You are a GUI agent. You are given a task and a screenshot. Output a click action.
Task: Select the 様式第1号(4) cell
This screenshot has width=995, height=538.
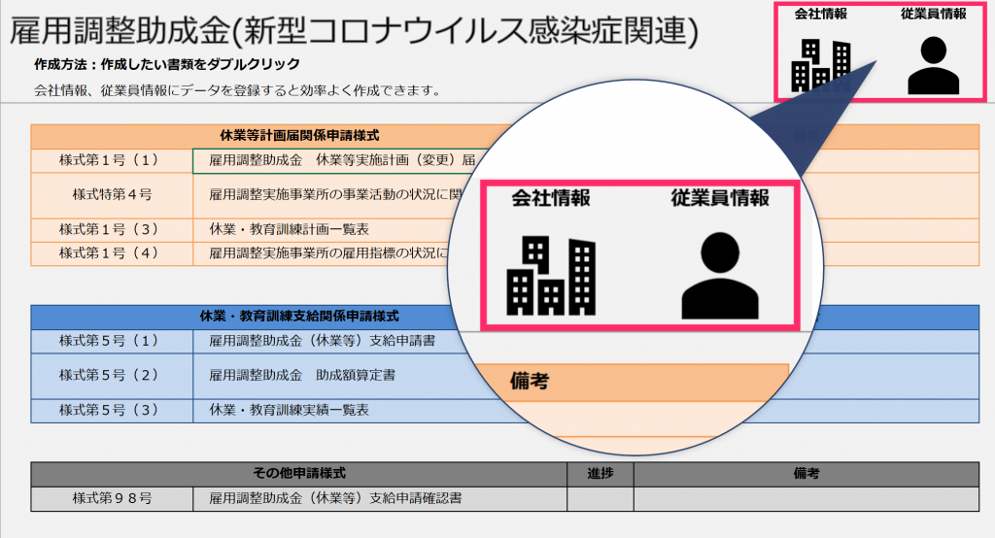click(112, 253)
